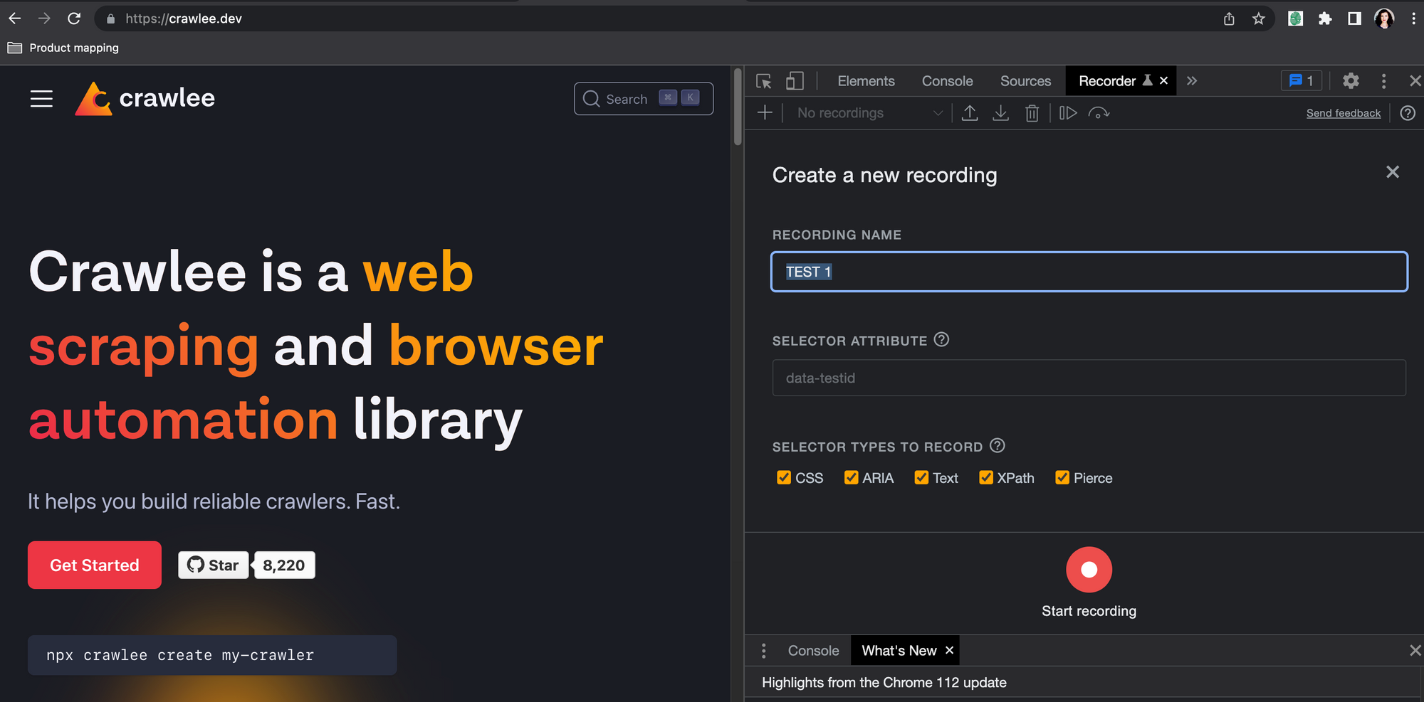Import a recording using the upload icon
This screenshot has width=1424, height=702.
(x=970, y=112)
